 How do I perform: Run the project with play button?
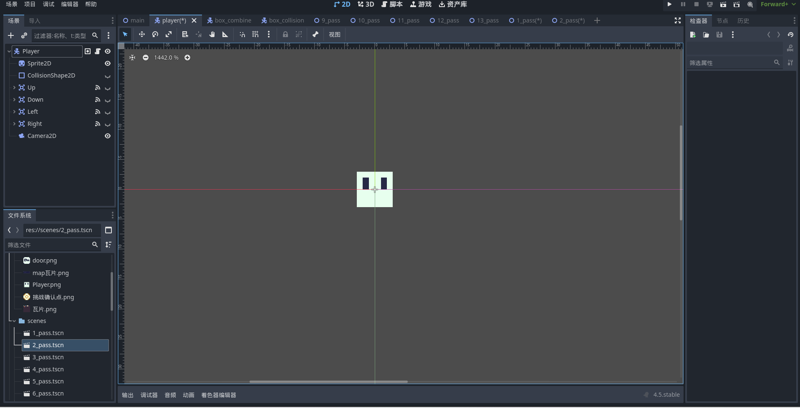[x=669, y=5]
